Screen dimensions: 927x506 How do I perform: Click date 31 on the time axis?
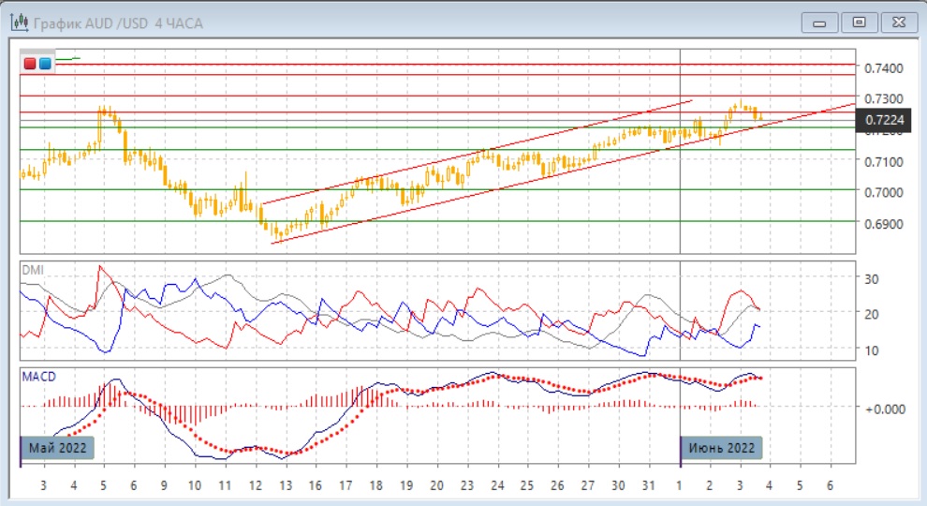(x=648, y=487)
